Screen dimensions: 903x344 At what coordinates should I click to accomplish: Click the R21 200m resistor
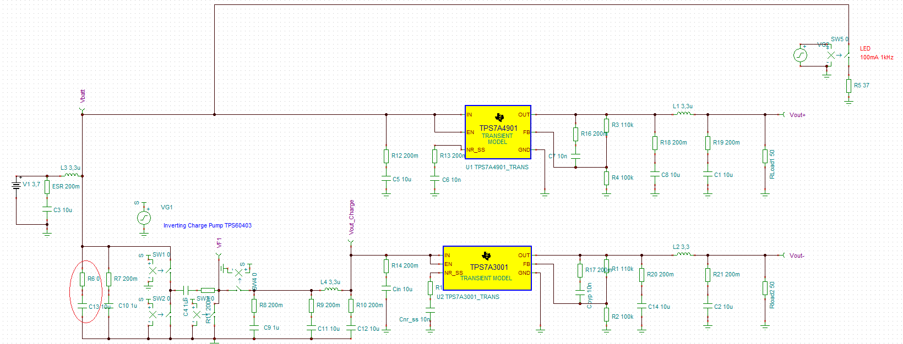tap(708, 275)
